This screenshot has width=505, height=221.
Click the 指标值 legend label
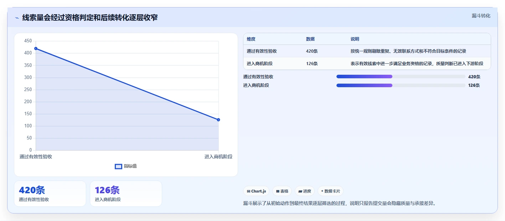(x=130, y=166)
